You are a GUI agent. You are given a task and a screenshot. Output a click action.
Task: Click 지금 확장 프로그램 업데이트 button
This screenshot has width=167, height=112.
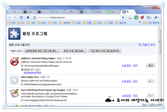105,51
